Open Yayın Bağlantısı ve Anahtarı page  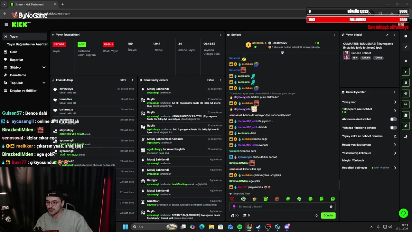click(28, 44)
